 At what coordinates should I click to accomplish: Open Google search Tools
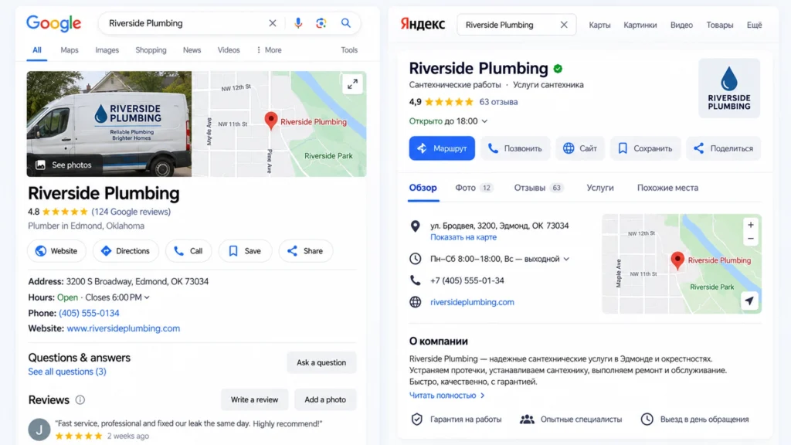[x=349, y=50]
